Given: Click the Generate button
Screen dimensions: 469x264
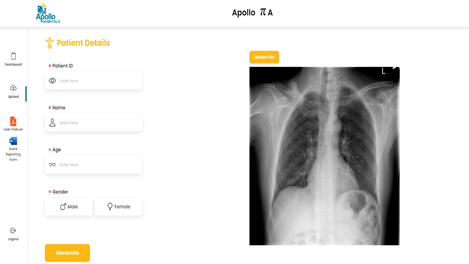Looking at the screenshot, I should click(x=67, y=253).
